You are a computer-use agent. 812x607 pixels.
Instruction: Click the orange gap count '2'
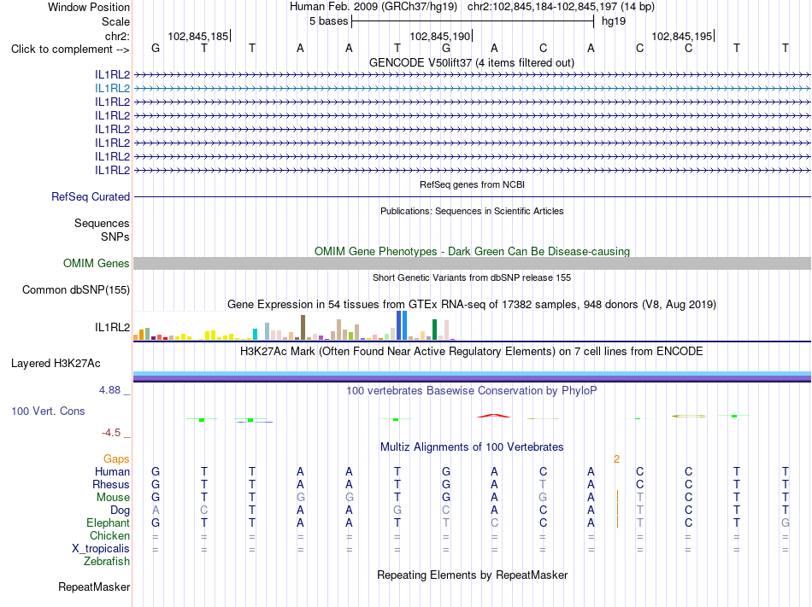(x=616, y=459)
